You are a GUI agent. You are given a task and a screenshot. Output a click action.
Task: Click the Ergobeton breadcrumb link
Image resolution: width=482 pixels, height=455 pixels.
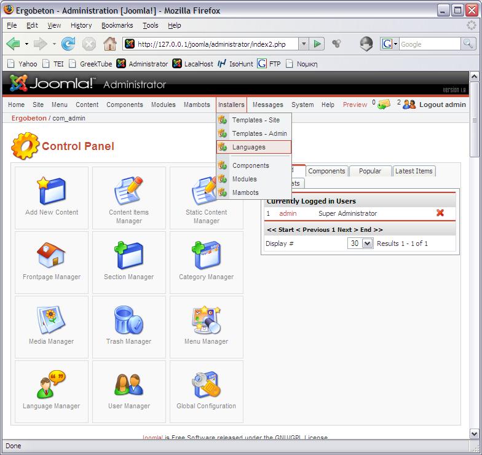point(29,118)
